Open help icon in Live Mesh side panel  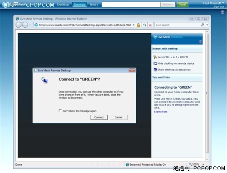tap(200, 42)
